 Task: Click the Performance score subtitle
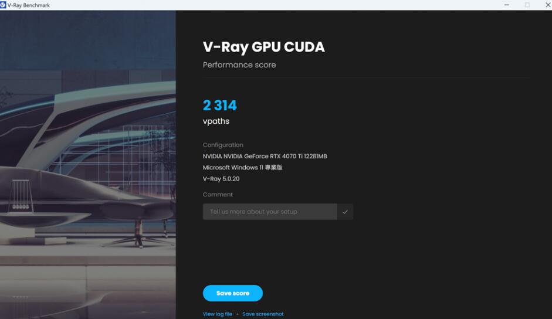[x=239, y=65]
